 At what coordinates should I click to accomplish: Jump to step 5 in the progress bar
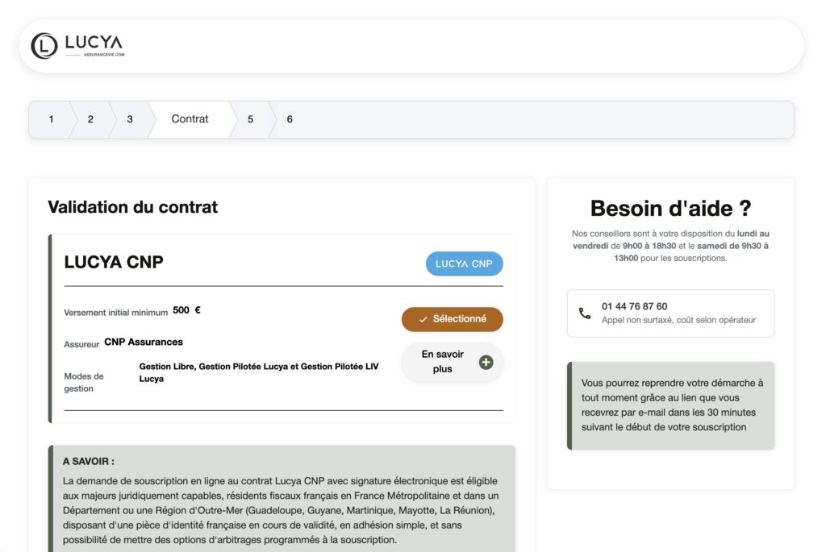point(250,119)
